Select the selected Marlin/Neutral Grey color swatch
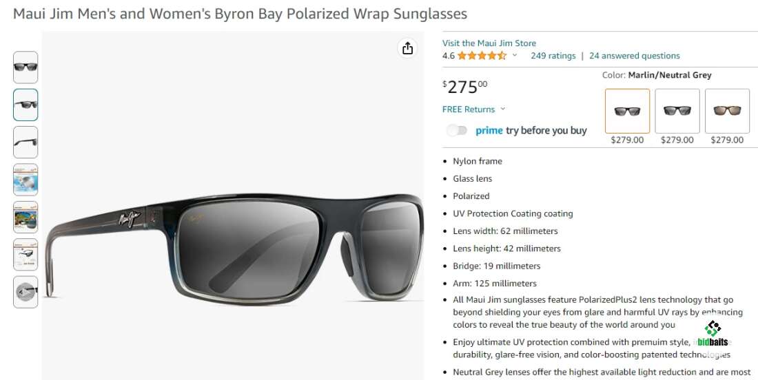The height and width of the screenshot is (380, 758). [x=627, y=111]
